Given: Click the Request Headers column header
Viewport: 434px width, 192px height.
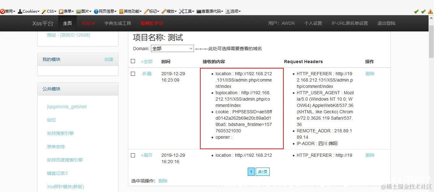Looking at the screenshot, I should tap(303, 62).
